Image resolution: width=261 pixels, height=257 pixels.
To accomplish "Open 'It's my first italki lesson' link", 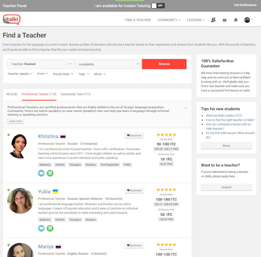I will 230,135.
